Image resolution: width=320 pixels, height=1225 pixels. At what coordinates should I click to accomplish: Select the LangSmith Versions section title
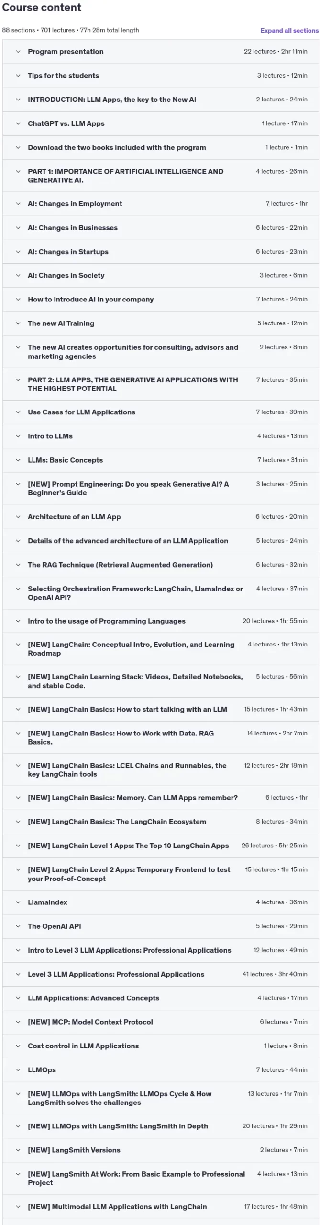pos(74,1150)
